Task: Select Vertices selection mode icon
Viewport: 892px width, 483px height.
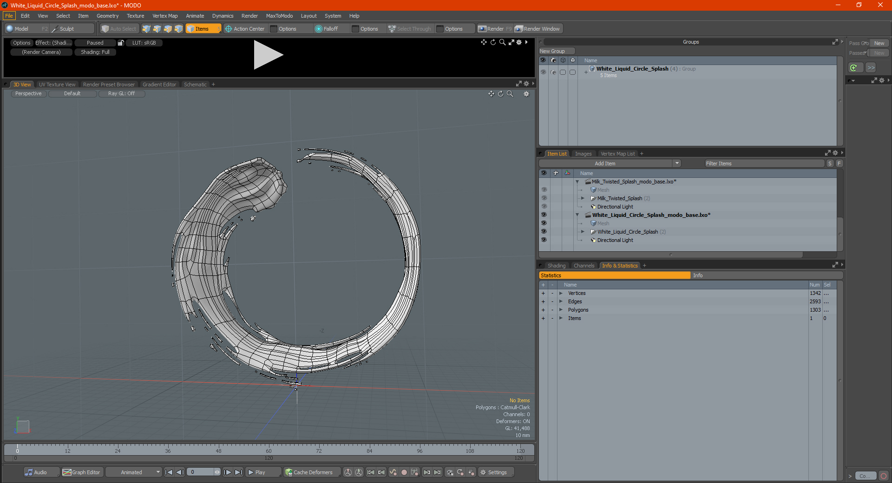Action: (x=146, y=29)
